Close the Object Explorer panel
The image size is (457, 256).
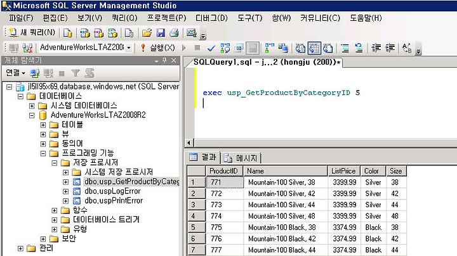point(174,60)
